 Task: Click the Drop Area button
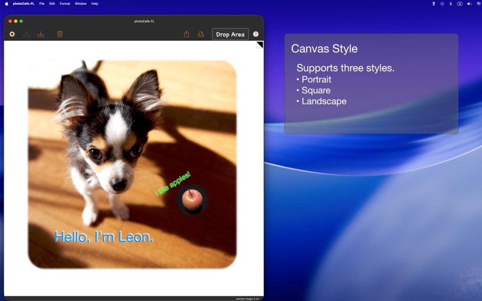point(230,34)
